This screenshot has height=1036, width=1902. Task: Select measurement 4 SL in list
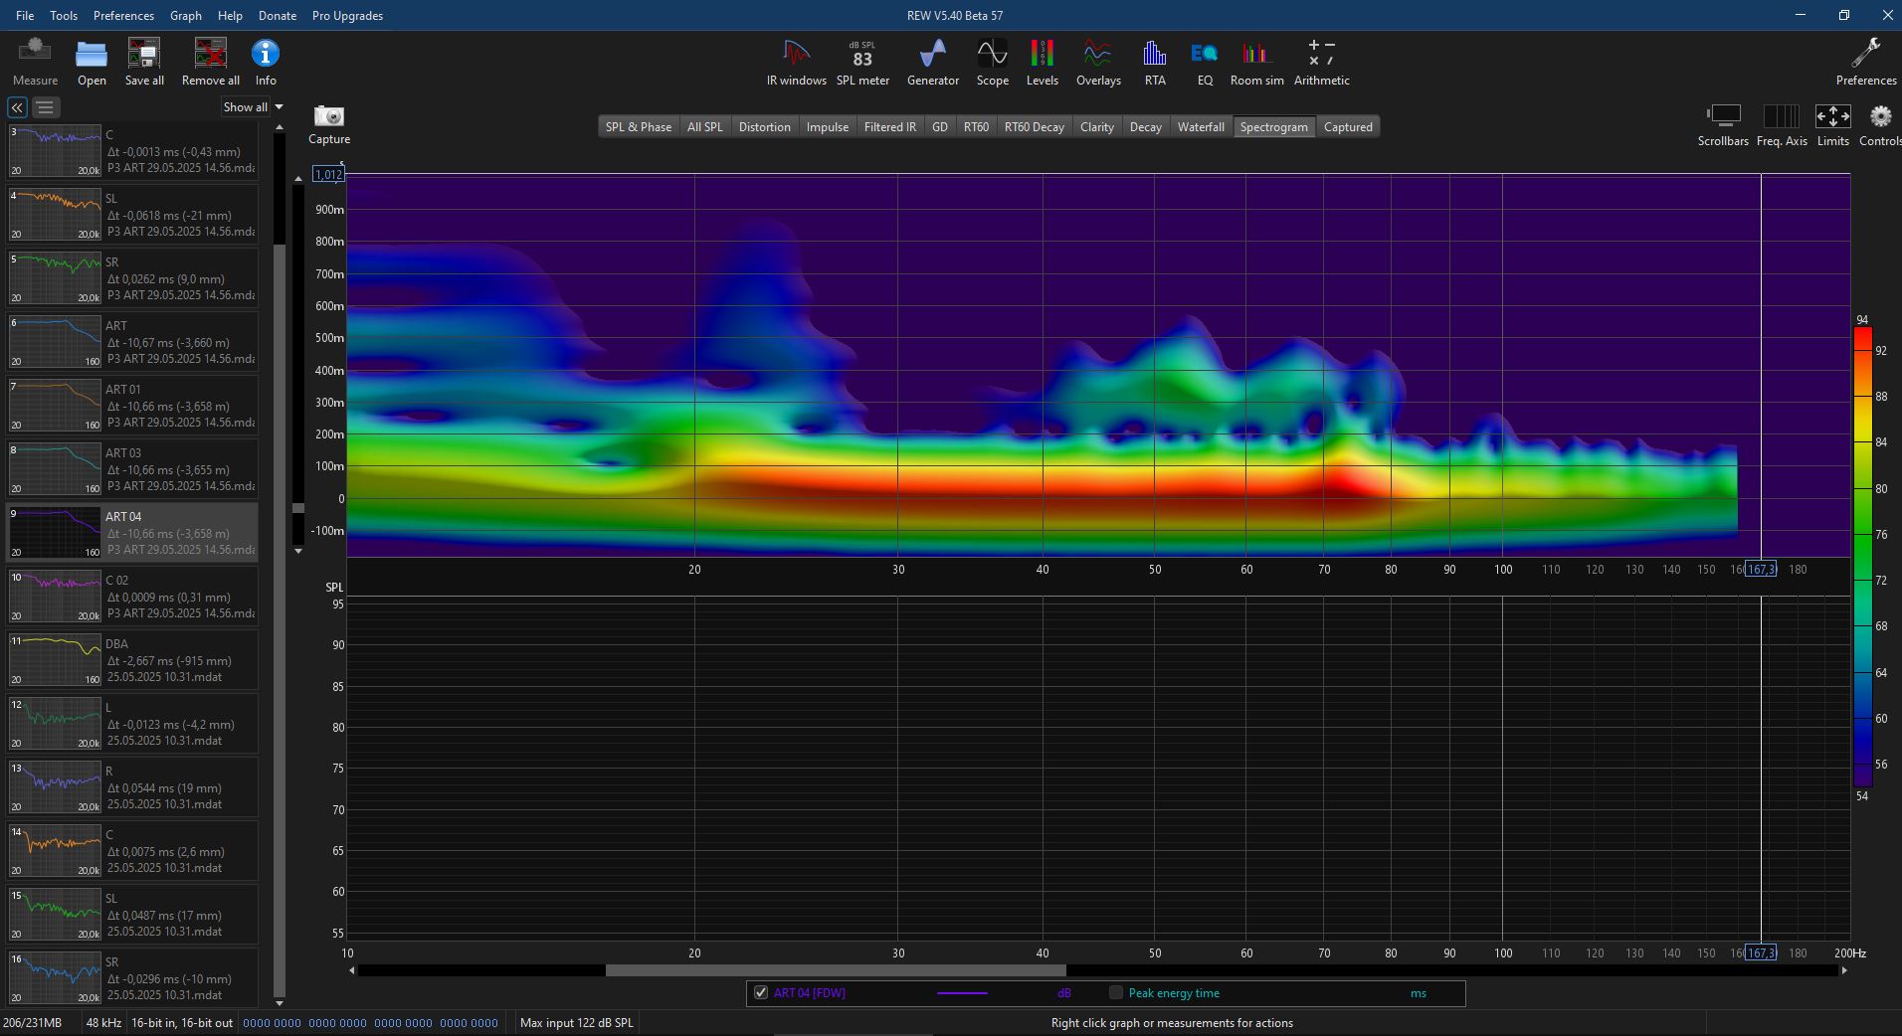[132, 214]
